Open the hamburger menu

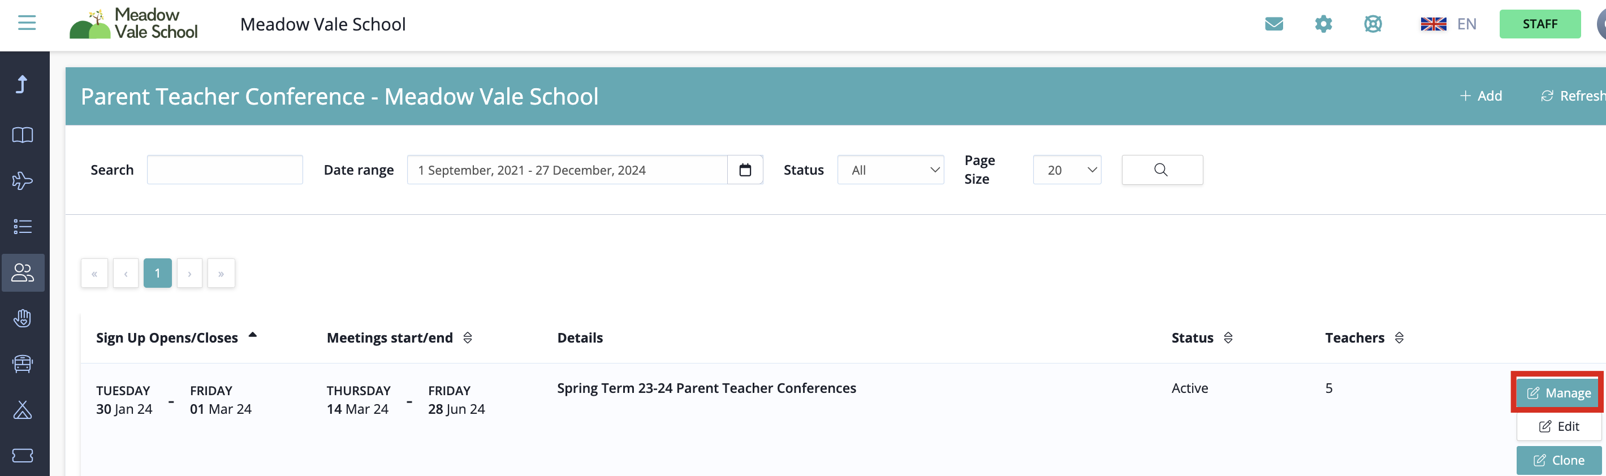click(x=27, y=23)
